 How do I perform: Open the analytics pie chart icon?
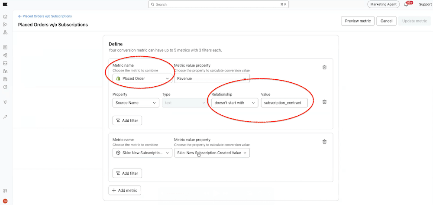click(5, 87)
